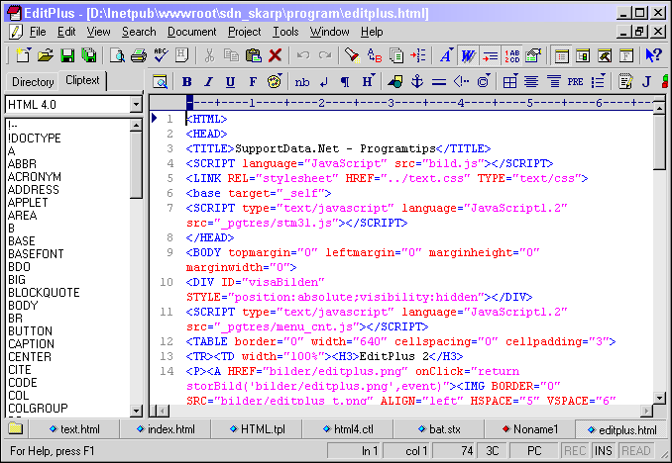Click the red X delete icon
The height and width of the screenshot is (463, 672).
(275, 55)
